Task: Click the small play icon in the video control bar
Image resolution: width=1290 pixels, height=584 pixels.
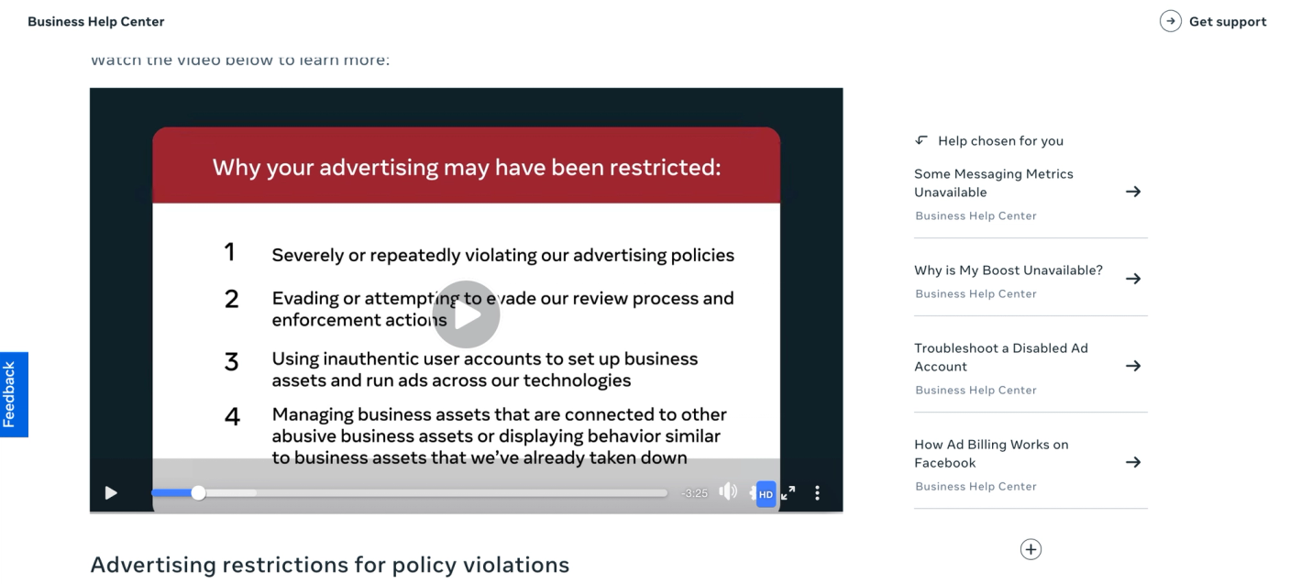Action: point(111,493)
